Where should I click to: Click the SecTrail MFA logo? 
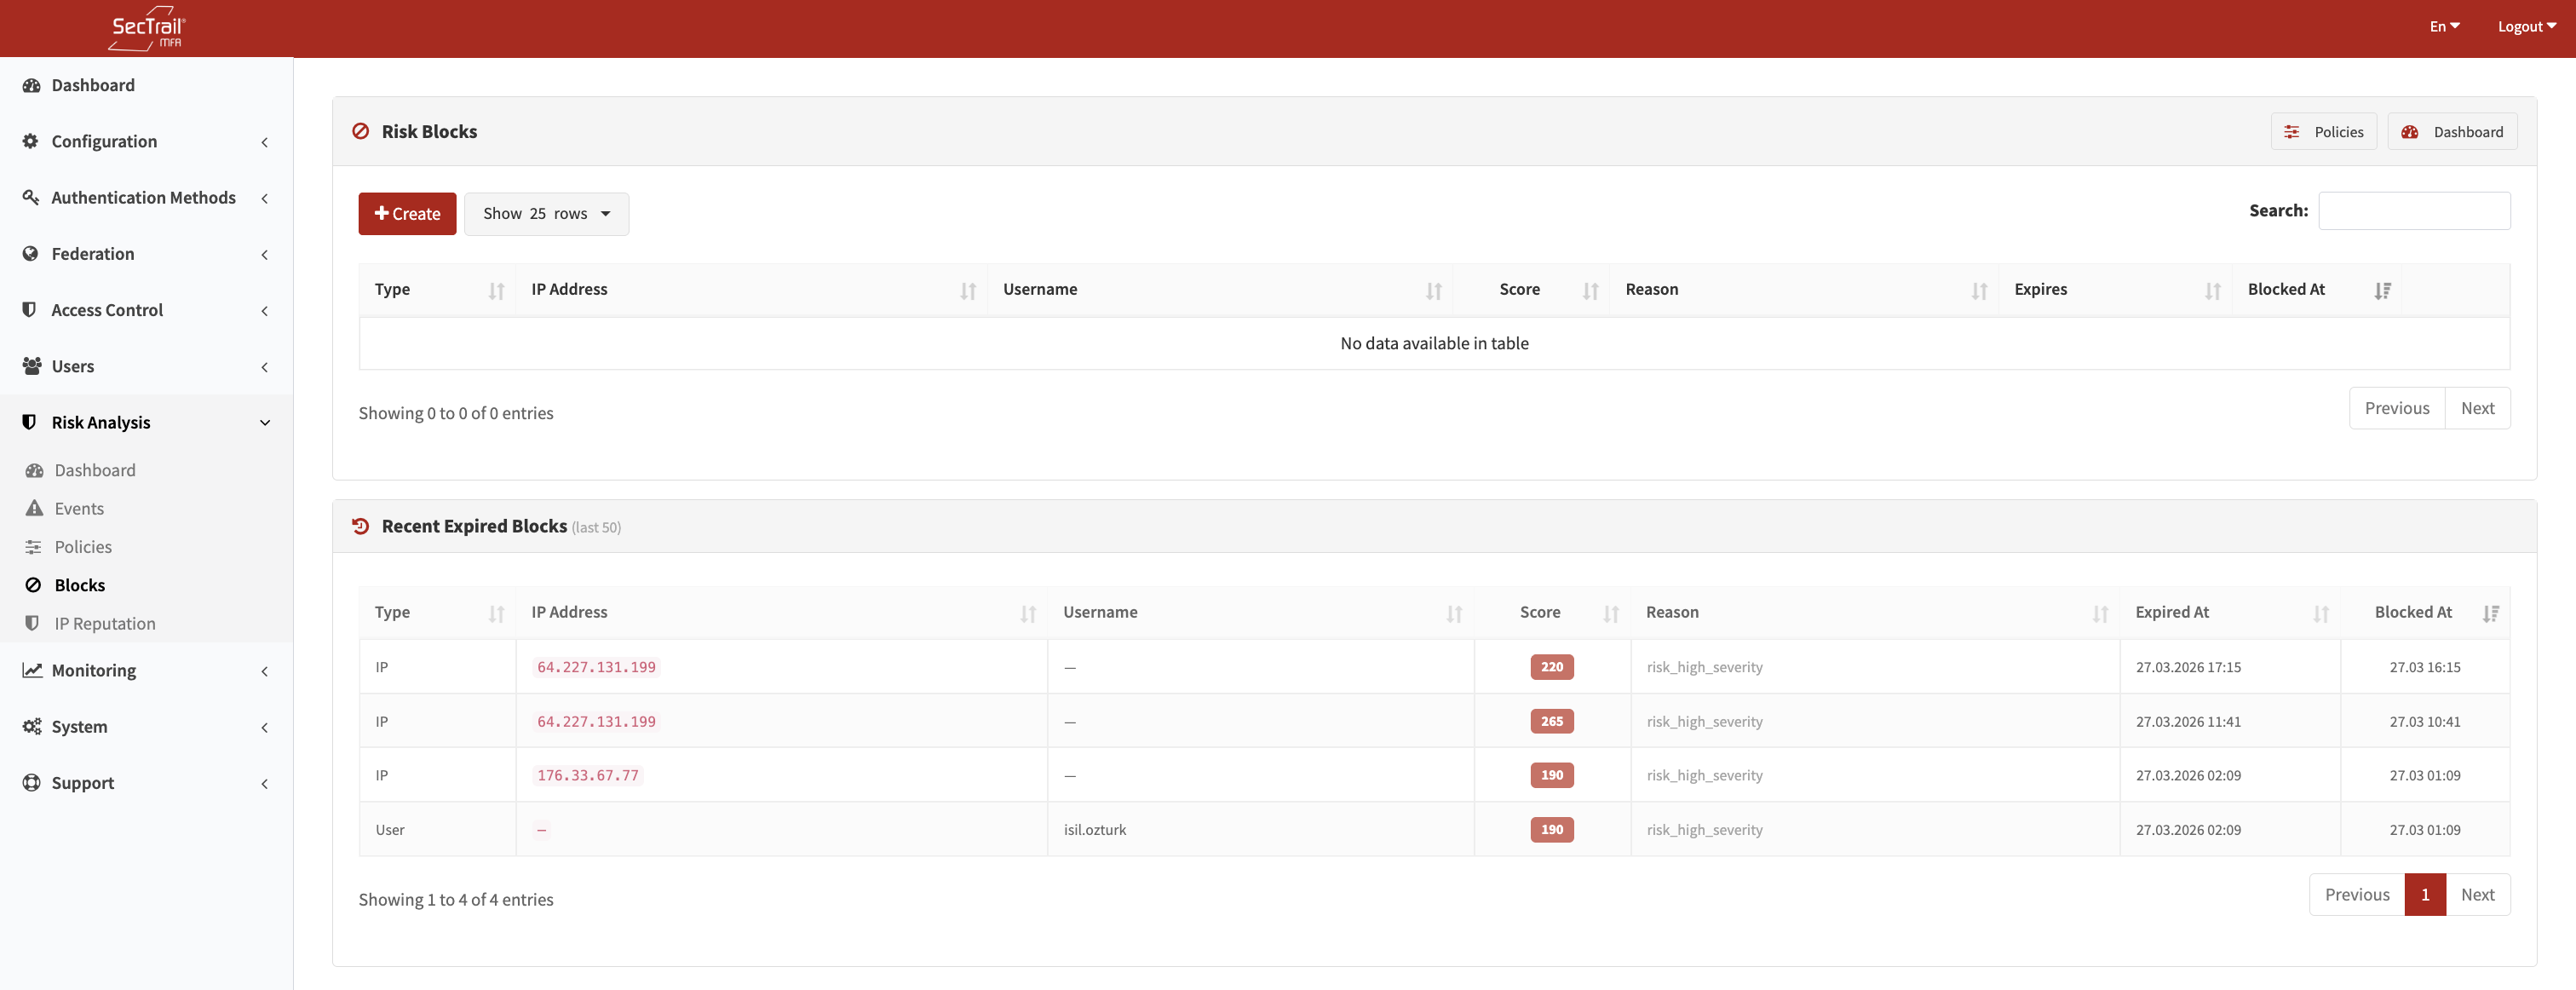(x=146, y=28)
